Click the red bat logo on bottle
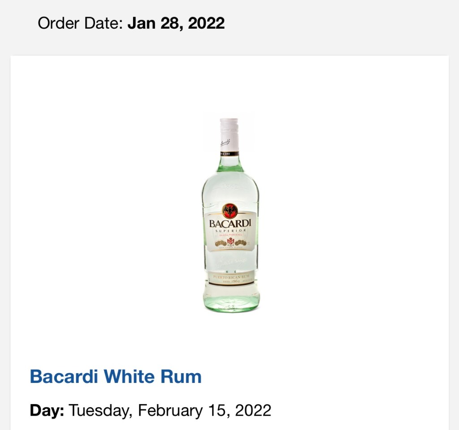 point(230,211)
